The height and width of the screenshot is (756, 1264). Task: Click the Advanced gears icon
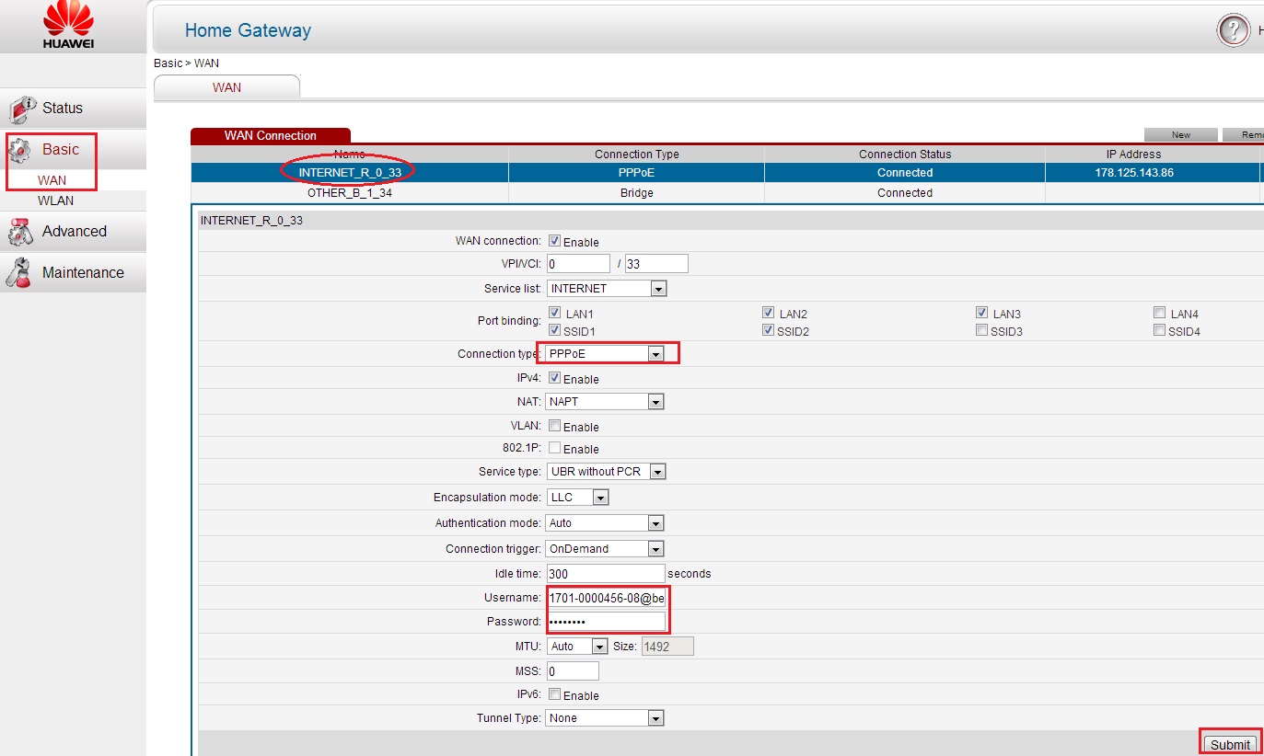pyautogui.click(x=21, y=232)
